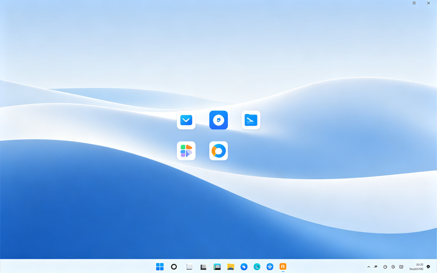
Task: Launch the orange and blue ring app
Action: coord(218,151)
